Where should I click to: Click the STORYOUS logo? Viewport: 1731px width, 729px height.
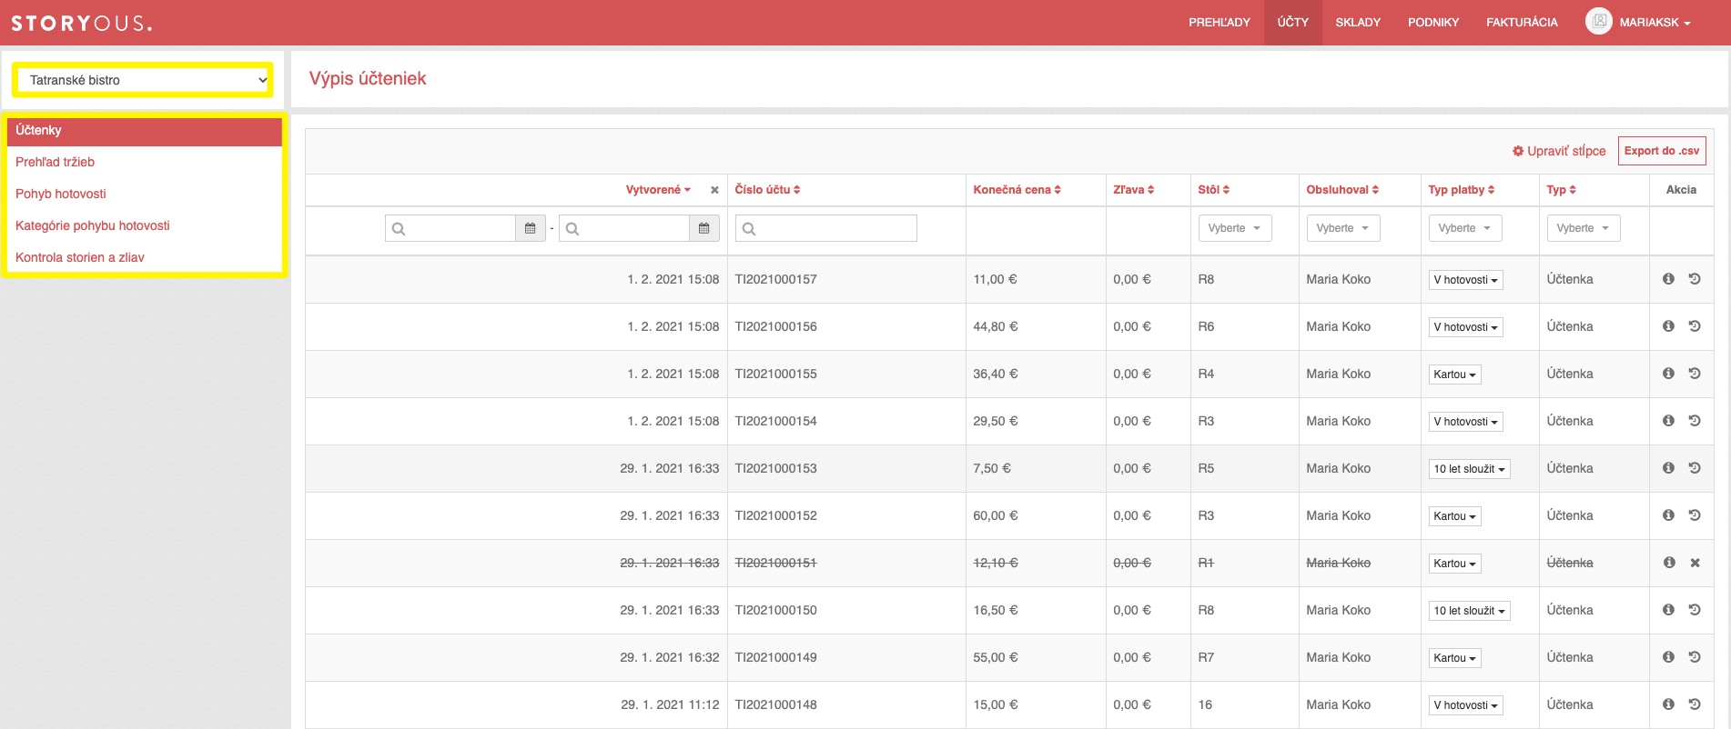pyautogui.click(x=81, y=24)
